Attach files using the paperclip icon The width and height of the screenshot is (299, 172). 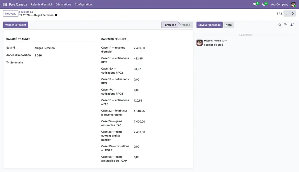click(286, 25)
